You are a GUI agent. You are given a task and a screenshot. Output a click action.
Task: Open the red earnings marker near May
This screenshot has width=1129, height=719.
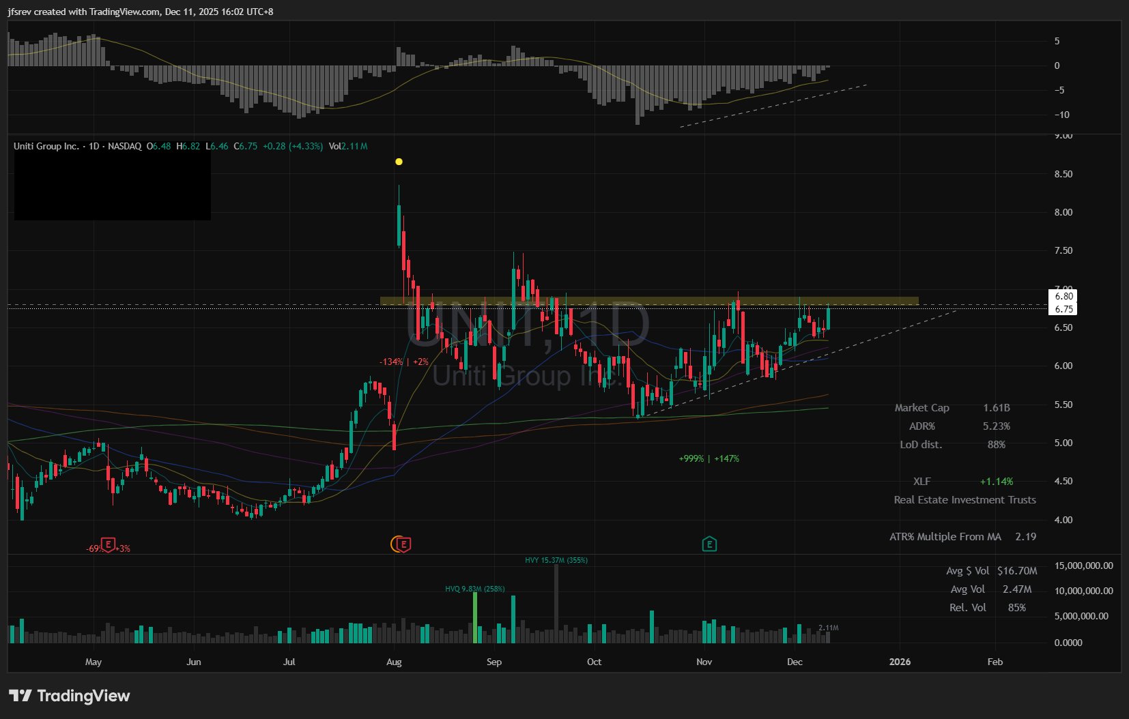pos(108,544)
